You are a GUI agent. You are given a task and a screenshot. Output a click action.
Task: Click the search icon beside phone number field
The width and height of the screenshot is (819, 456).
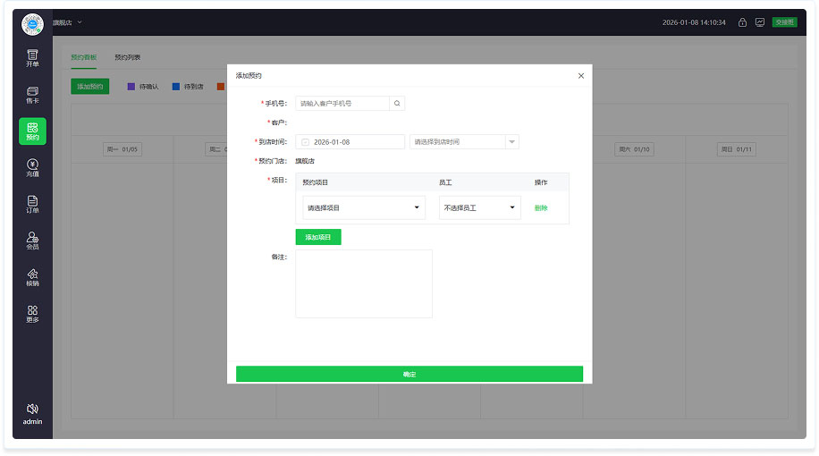click(397, 104)
